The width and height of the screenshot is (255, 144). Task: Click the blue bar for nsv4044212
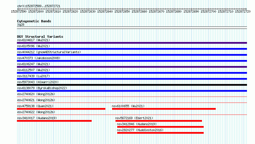(x=132, y=55)
